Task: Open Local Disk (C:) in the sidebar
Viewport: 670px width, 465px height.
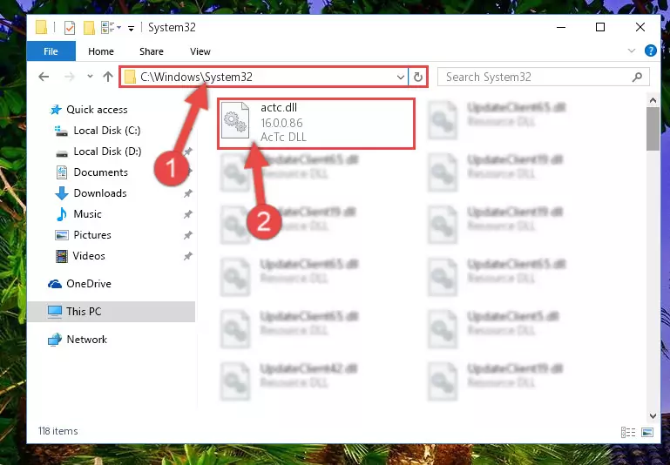Action: coord(98,131)
